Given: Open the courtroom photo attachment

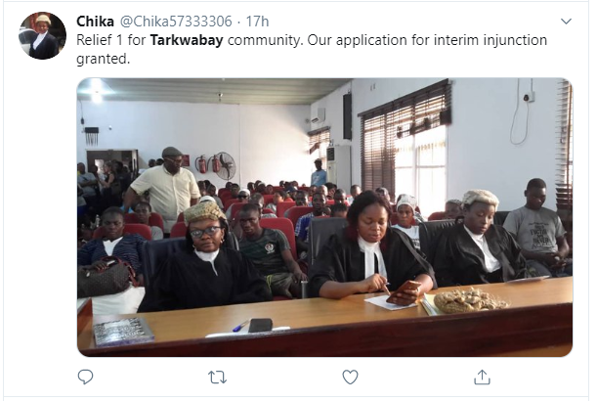Looking at the screenshot, I should [x=324, y=217].
